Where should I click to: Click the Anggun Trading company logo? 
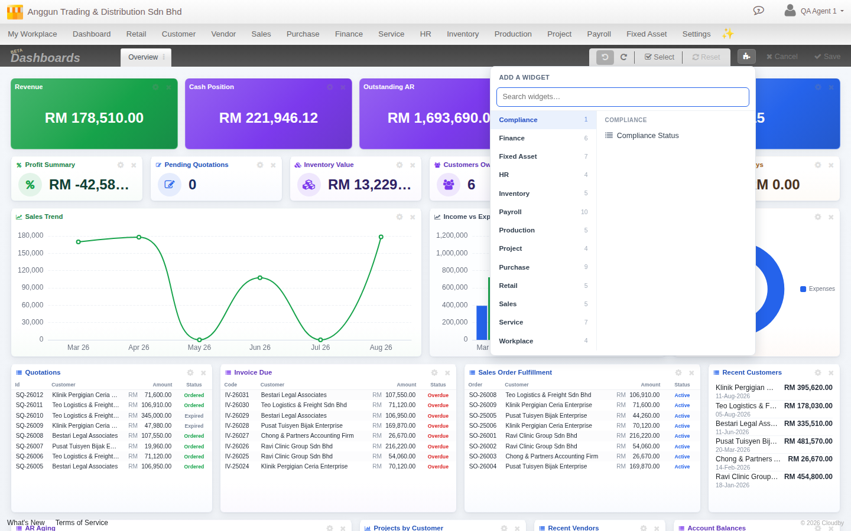tap(15, 12)
